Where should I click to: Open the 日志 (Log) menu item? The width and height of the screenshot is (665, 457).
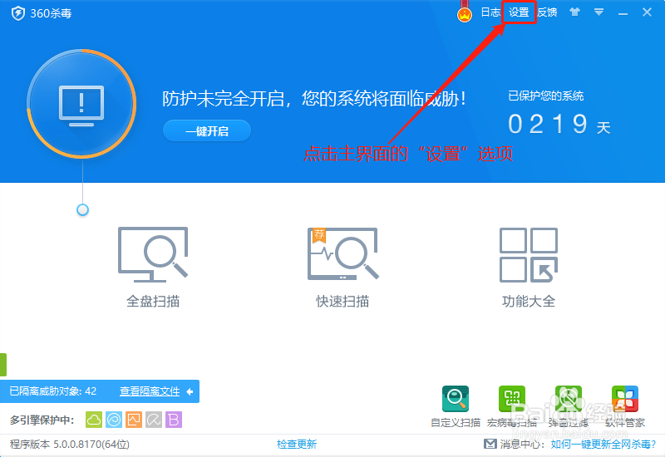pyautogui.click(x=490, y=12)
